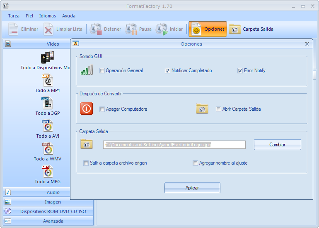This screenshot has height=228, width=319.
Task: Open Carpeta Salida from the toolbar
Action: [x=251, y=29]
